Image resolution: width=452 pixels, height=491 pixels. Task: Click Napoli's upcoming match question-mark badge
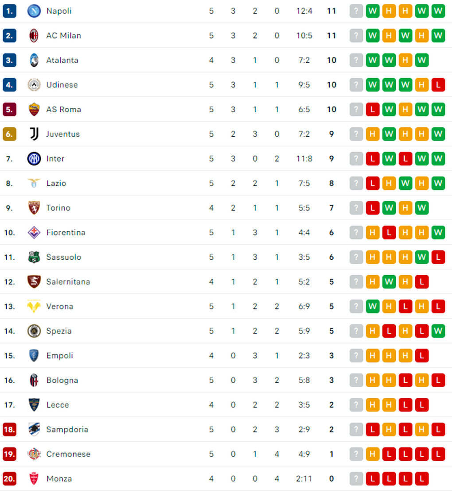coord(356,11)
